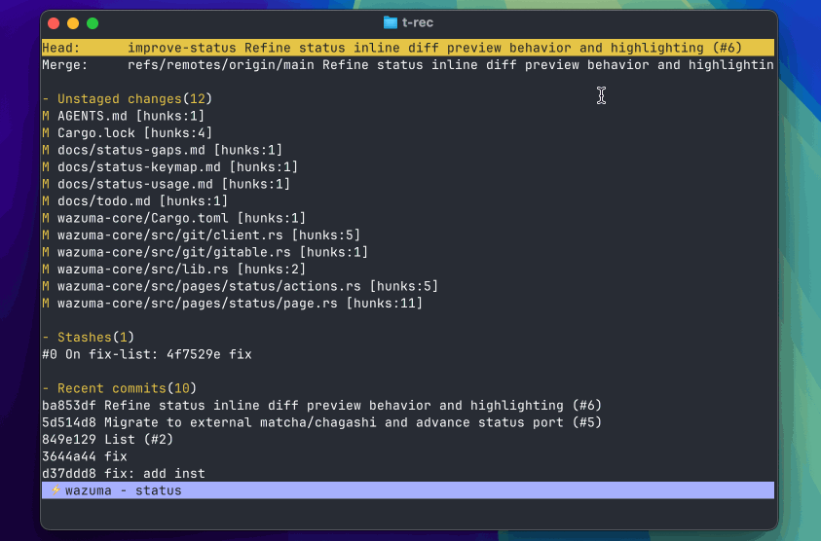Click the M marker beside Cargo.lock
821x541 pixels.
click(46, 133)
